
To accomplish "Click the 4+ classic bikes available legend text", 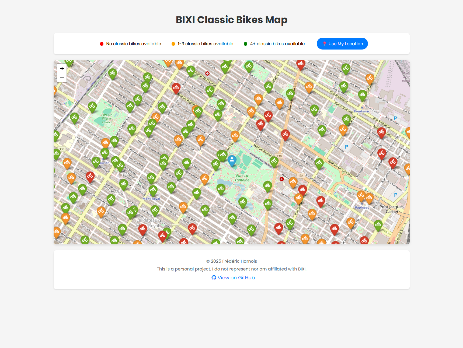I will click(277, 44).
